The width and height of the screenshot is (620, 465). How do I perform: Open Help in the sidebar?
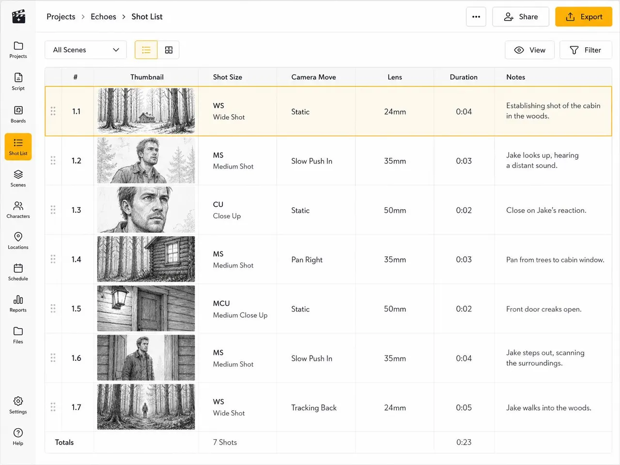[x=18, y=437]
